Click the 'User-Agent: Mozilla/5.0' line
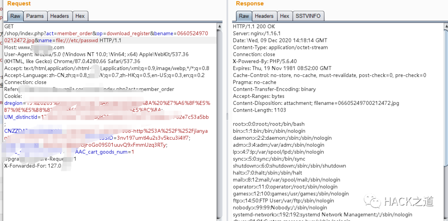The width and height of the screenshot is (448, 221). point(96,54)
